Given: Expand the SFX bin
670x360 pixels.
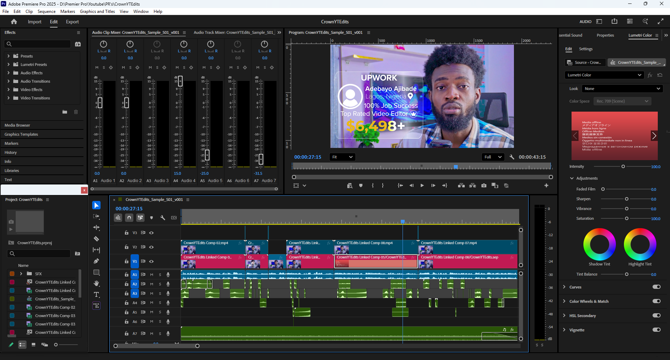Looking at the screenshot, I should pyautogui.click(x=21, y=273).
